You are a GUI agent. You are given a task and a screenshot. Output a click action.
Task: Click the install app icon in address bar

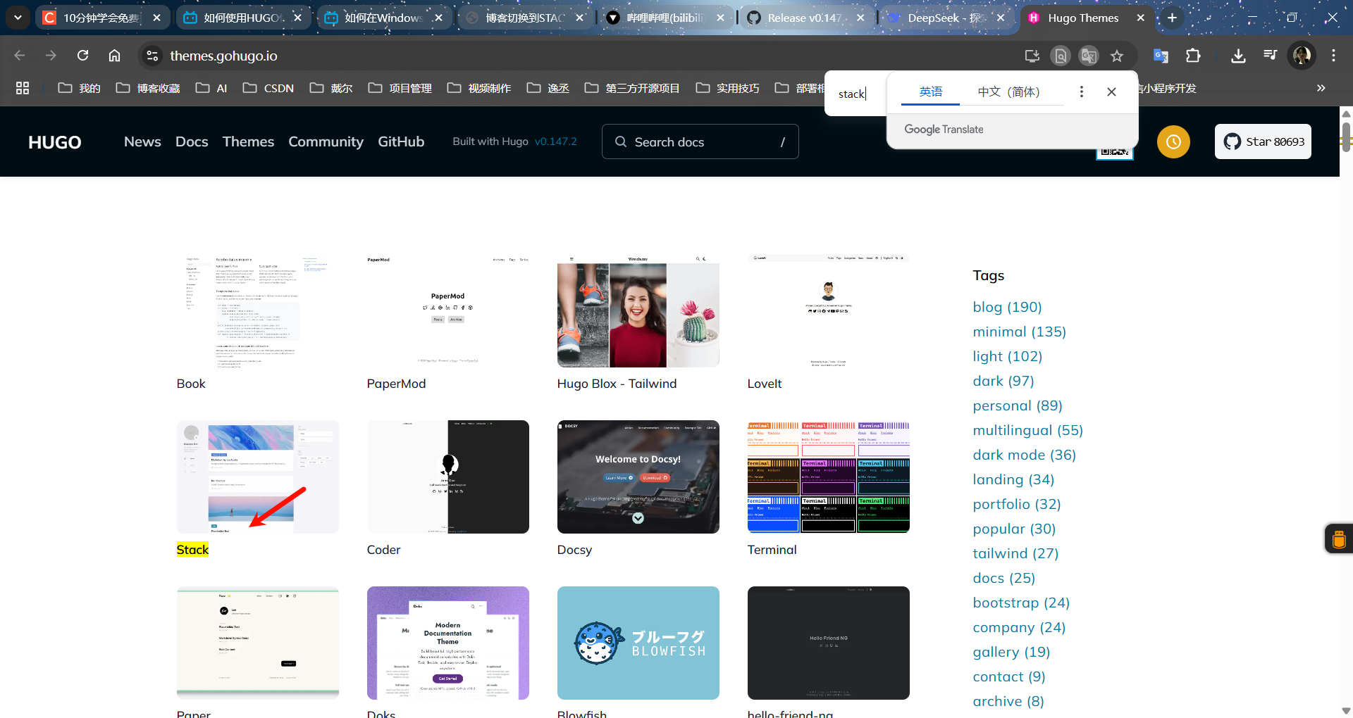coord(1032,56)
